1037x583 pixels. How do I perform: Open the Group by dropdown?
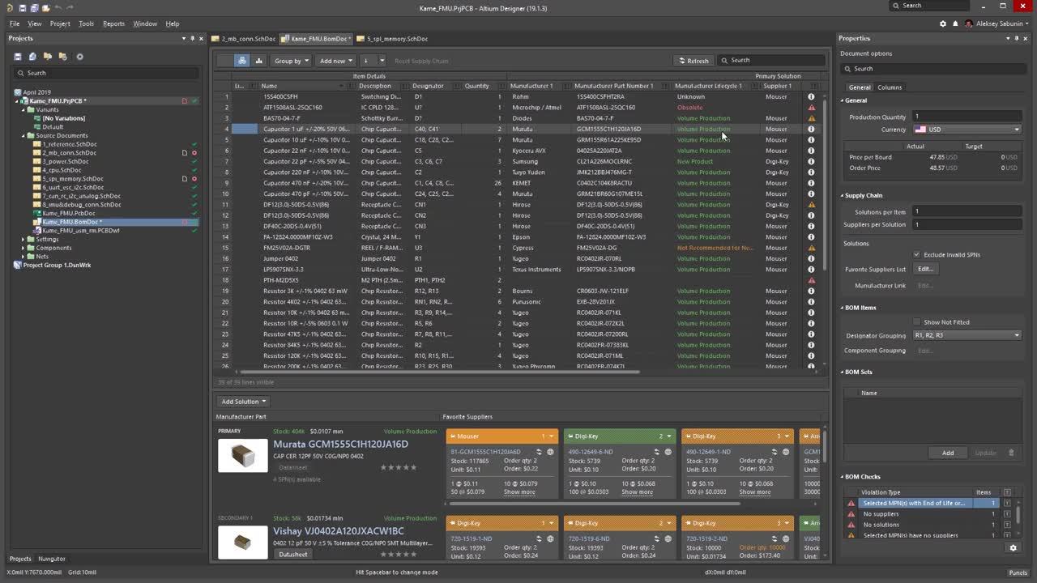292,61
